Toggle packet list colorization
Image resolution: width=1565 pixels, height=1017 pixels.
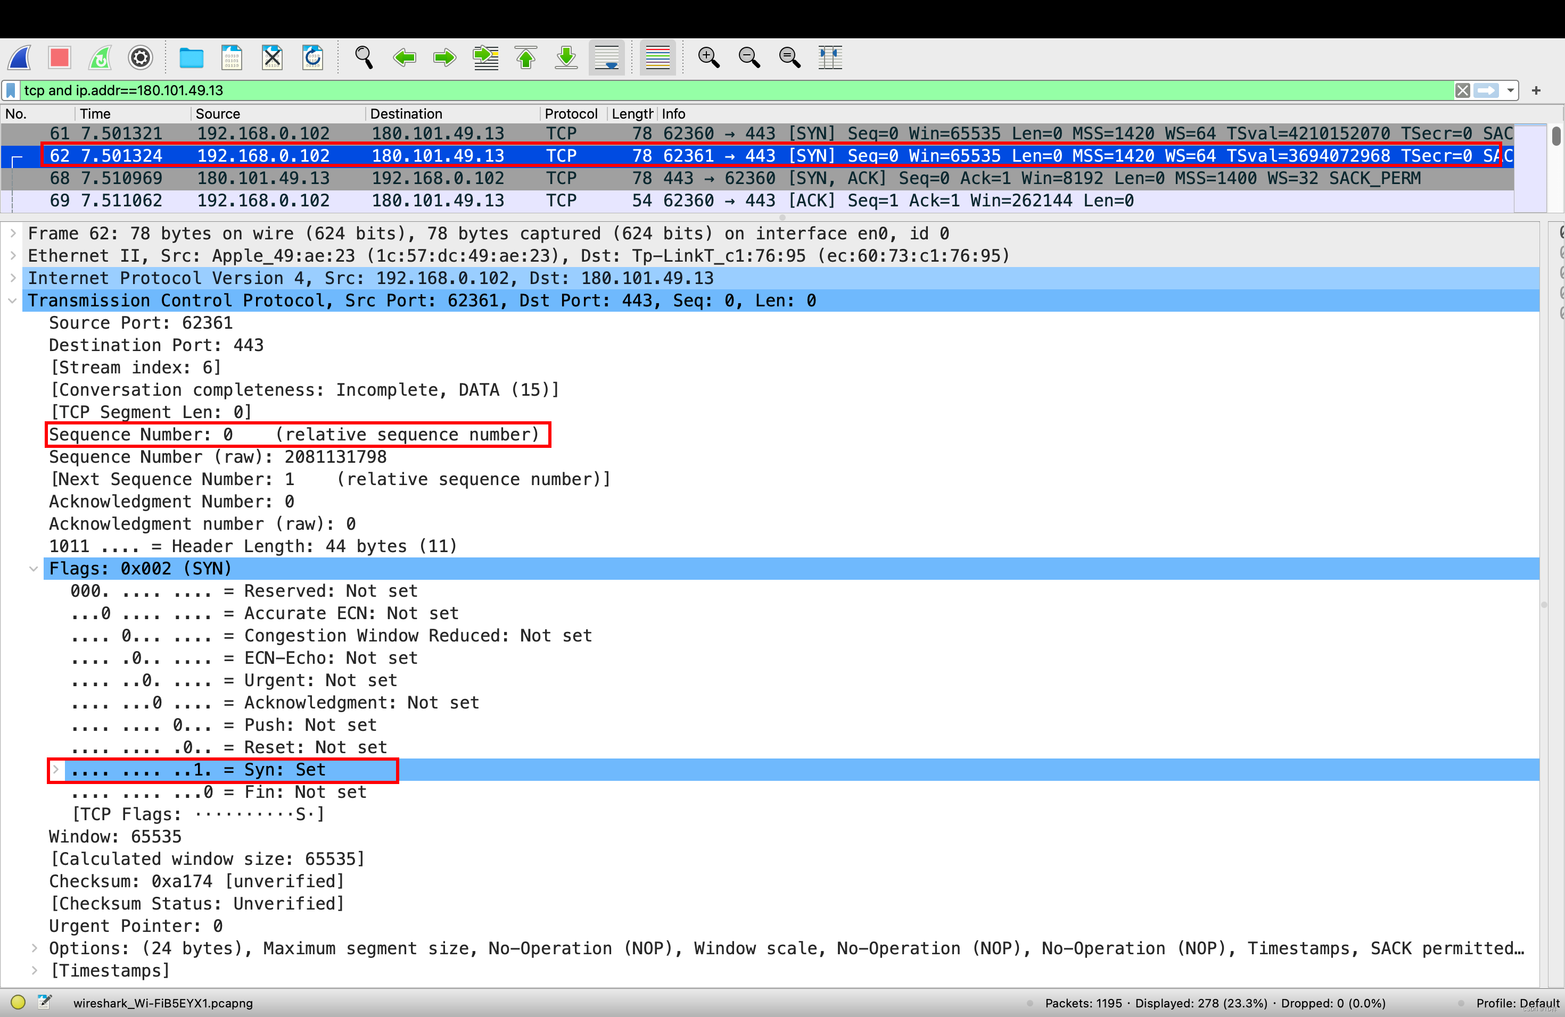(x=657, y=57)
